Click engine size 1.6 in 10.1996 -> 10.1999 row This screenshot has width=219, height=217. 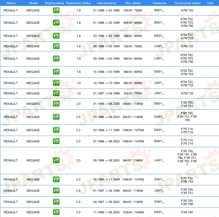point(78,83)
